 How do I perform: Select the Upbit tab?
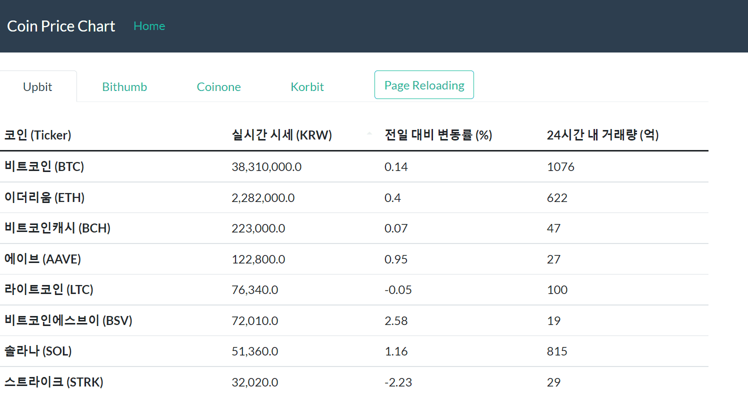click(x=38, y=86)
